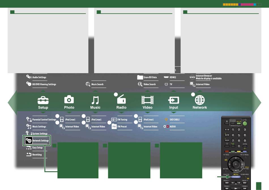Hit the blue HOME button on the remote
The image size is (269, 190).
236,177
